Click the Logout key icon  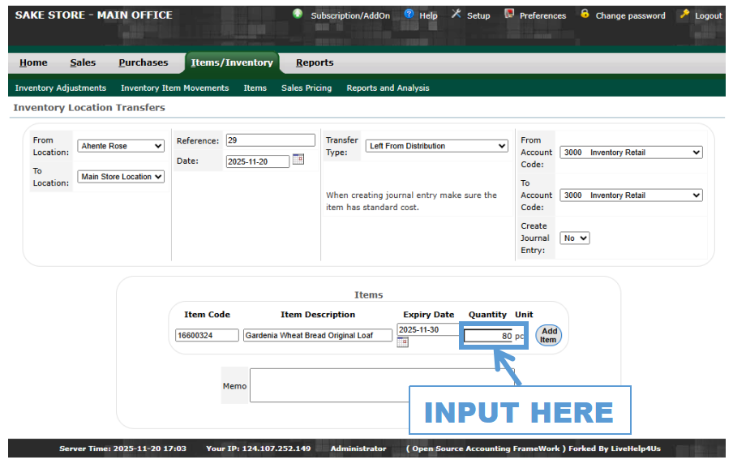point(684,15)
